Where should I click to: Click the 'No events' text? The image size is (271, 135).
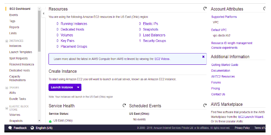coord(139,119)
